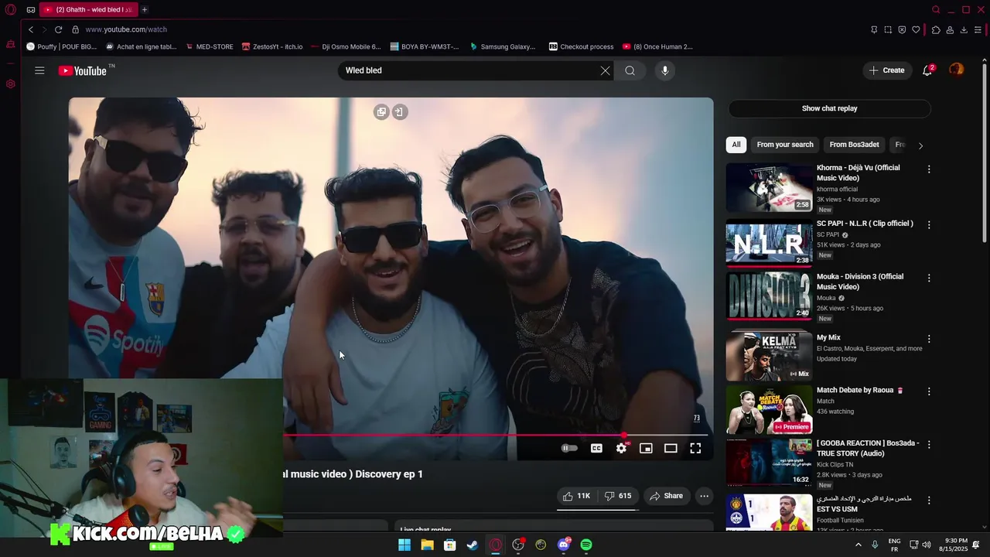Viewport: 990px width, 557px height.
Task: Run search with magnifier button
Action: pos(630,70)
